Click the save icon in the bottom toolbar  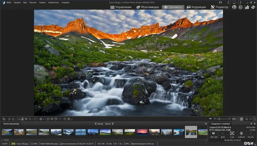point(4,119)
